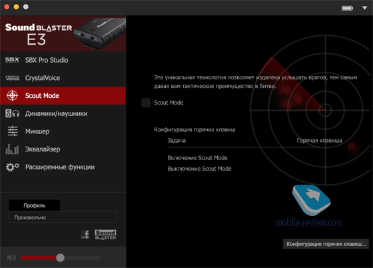373x268 pixels.
Task: Click the gears icon for advanced functions
Action: (x=13, y=167)
